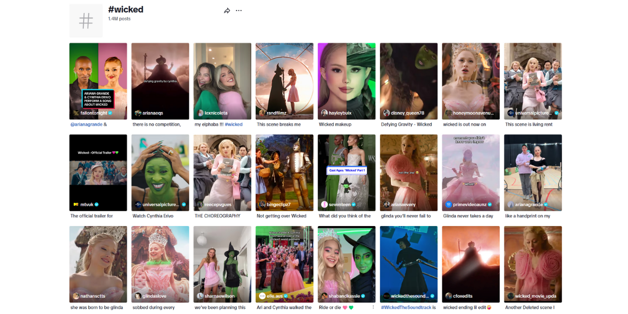Click nathansctts profile avatar
Image resolution: width=628 pixels, height=314 pixels.
point(76,296)
